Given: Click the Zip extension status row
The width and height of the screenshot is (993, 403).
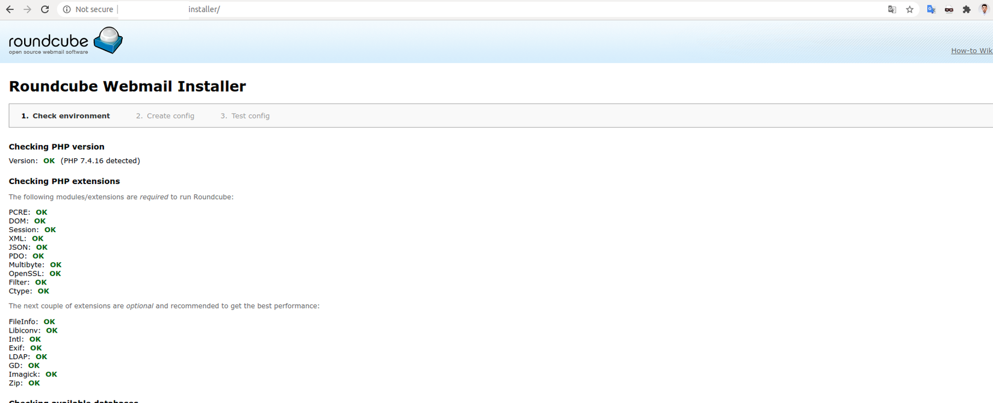Looking at the screenshot, I should (x=24, y=383).
